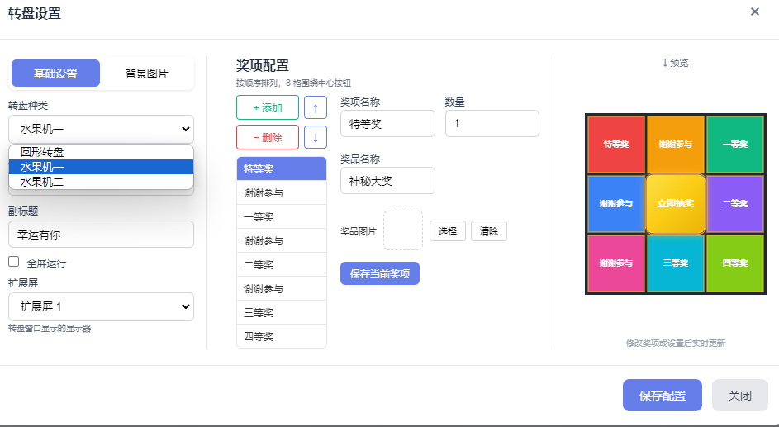Close the 转盘设置 dialog with X
Image resolution: width=779 pixels, height=427 pixels.
[x=754, y=12]
